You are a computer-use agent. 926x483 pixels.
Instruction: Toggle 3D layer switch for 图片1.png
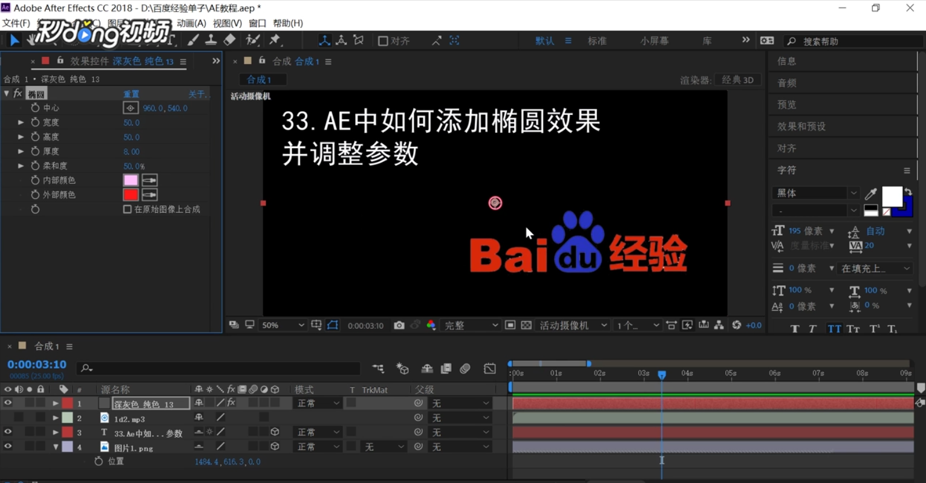[275, 447]
